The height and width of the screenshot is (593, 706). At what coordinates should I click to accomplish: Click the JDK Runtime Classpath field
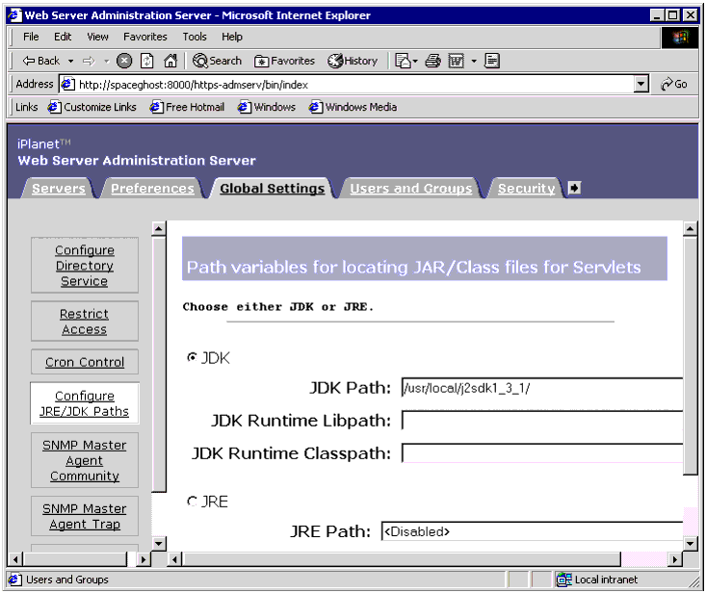point(542,453)
